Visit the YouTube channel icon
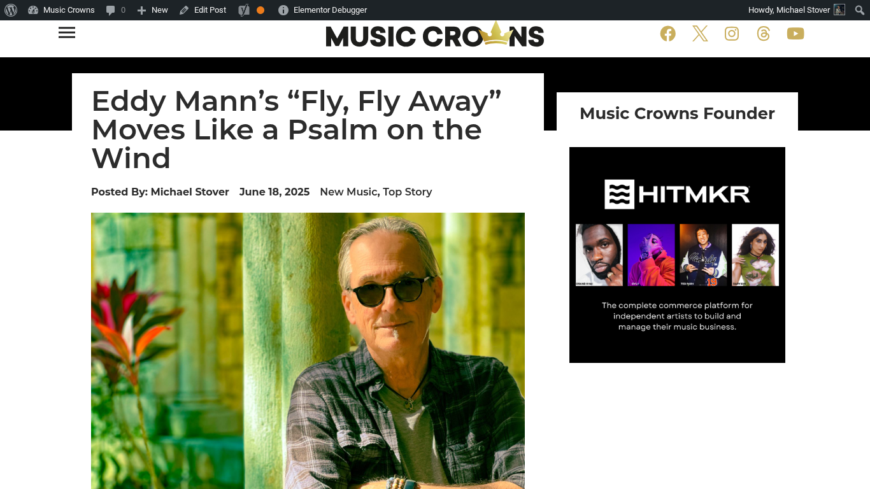 tap(795, 34)
